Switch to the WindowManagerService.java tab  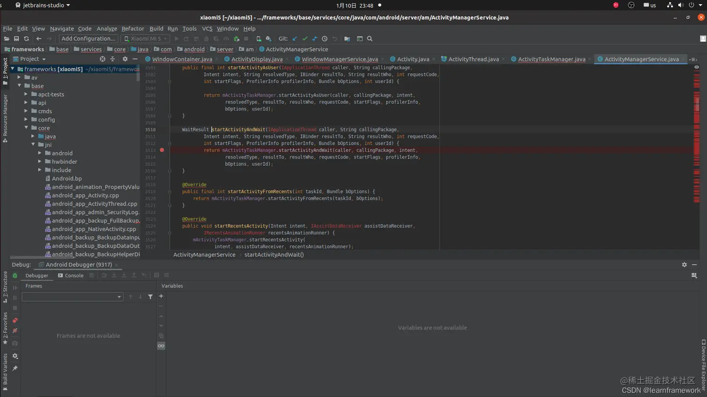point(339,59)
